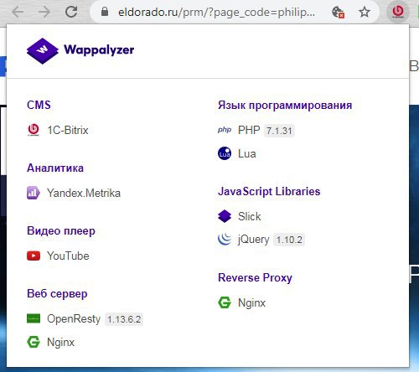Open the PHP link
419x372 pixels.
[249, 130]
